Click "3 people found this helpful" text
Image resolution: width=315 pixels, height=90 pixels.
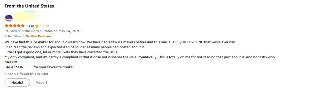26,74
